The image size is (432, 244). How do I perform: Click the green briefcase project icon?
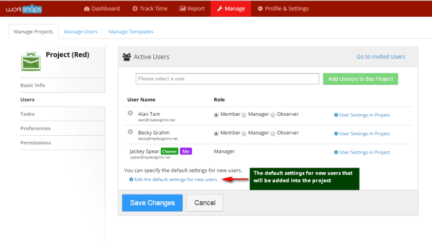tap(31, 61)
